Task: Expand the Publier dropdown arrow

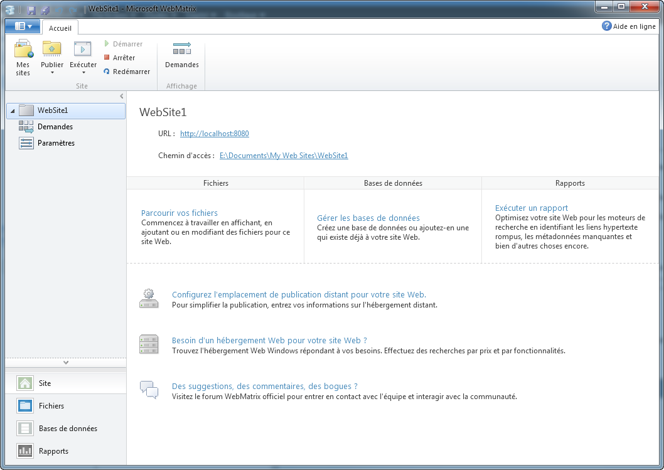Action: click(x=52, y=73)
